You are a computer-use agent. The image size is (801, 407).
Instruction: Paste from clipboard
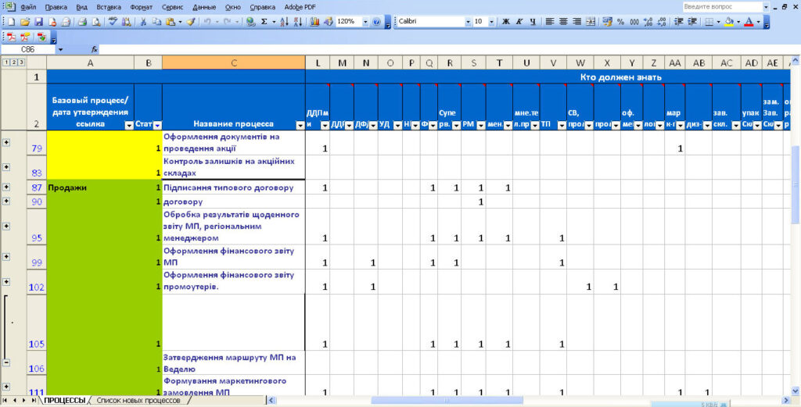(x=171, y=22)
